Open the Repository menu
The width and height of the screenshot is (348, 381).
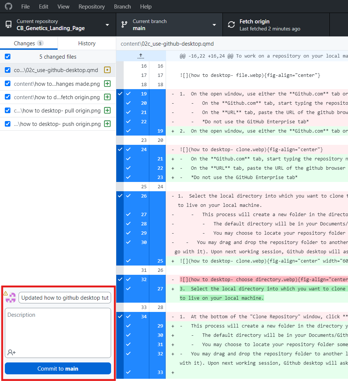(x=92, y=7)
